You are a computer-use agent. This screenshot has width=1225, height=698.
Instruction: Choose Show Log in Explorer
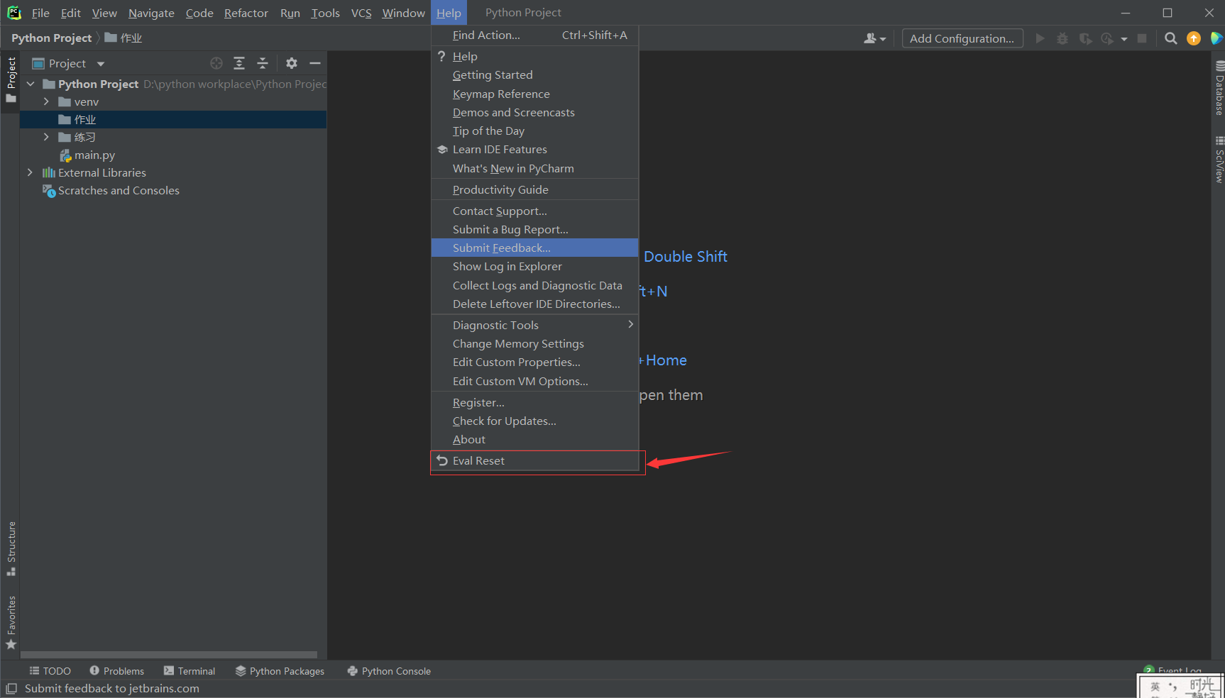535,266
